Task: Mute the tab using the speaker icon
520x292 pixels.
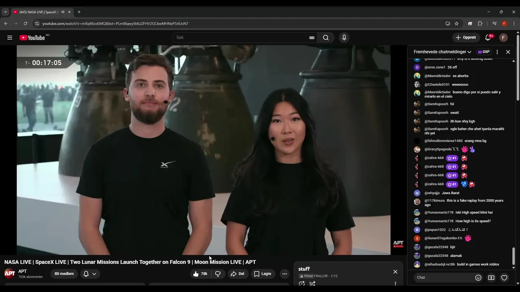Action: (x=63, y=12)
